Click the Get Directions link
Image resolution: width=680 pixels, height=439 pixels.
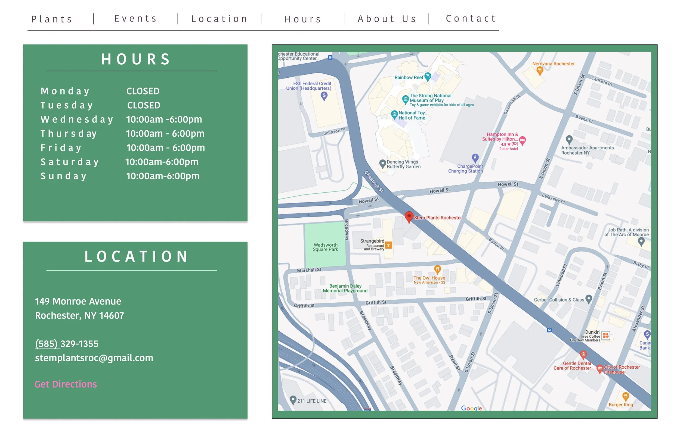(66, 384)
